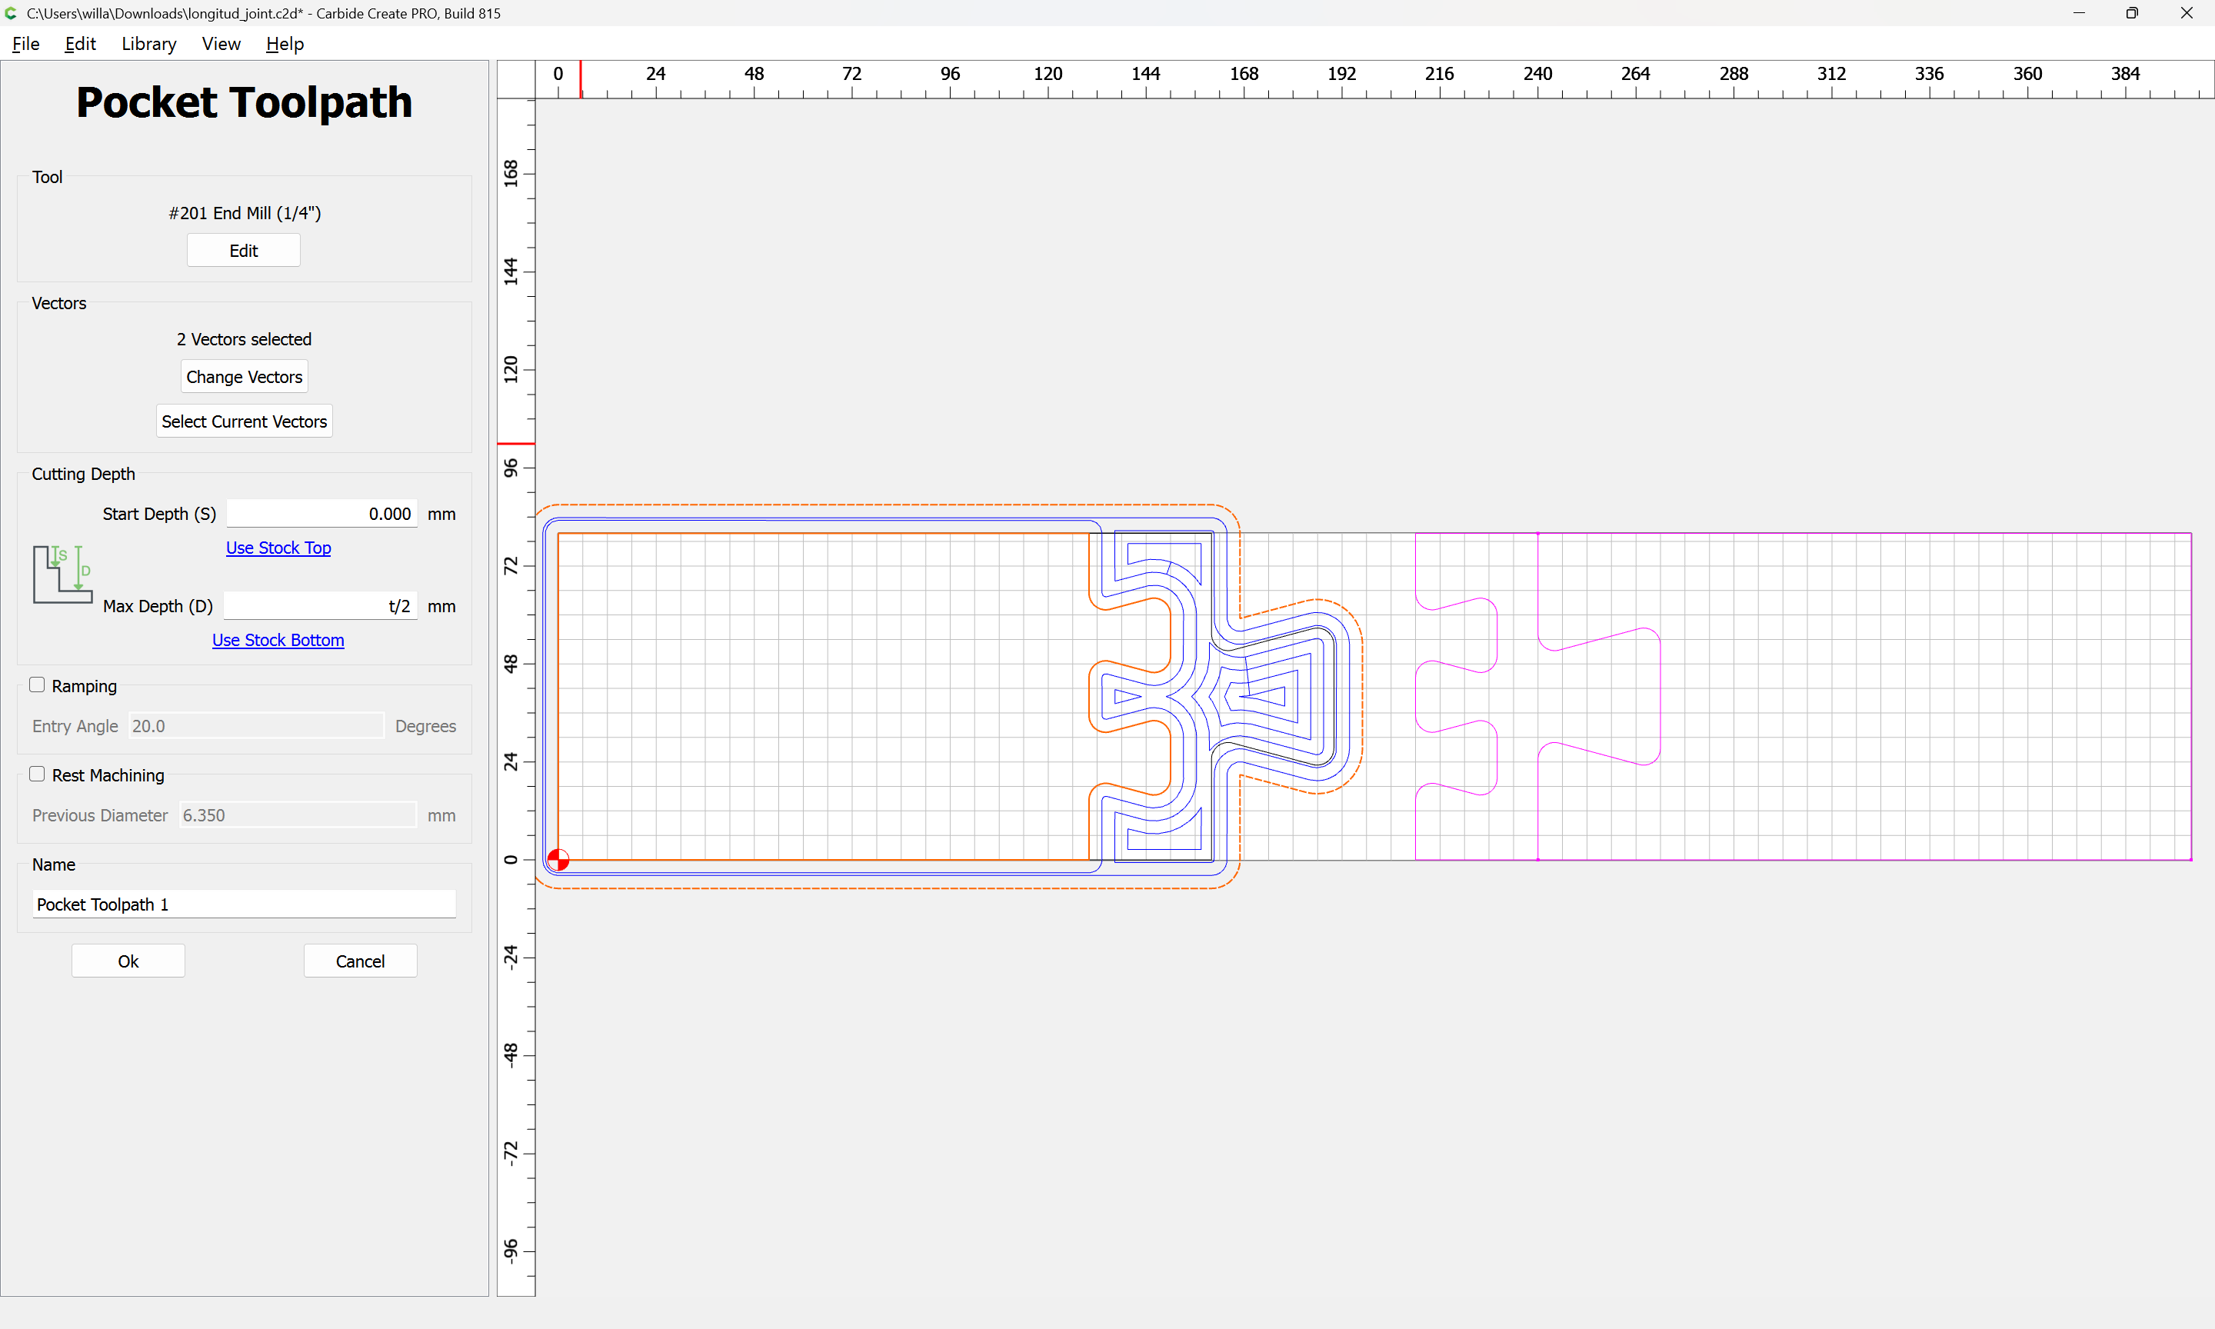This screenshot has width=2215, height=1329.
Task: Open the Help menu
Action: 285,44
